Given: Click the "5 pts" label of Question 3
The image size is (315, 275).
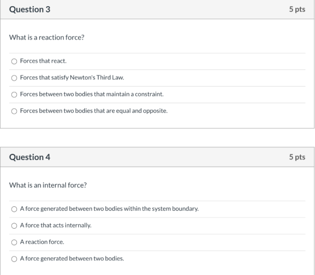Looking at the screenshot, I should 297,9.
